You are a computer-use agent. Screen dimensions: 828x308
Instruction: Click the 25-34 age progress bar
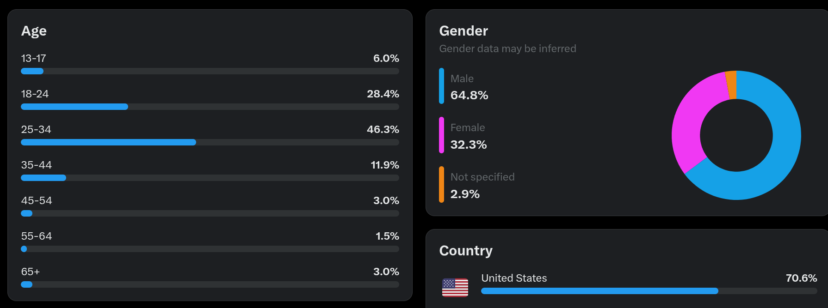(x=210, y=142)
